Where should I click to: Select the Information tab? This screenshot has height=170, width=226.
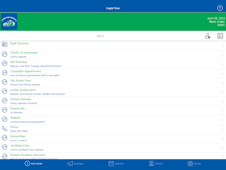click(x=34, y=163)
